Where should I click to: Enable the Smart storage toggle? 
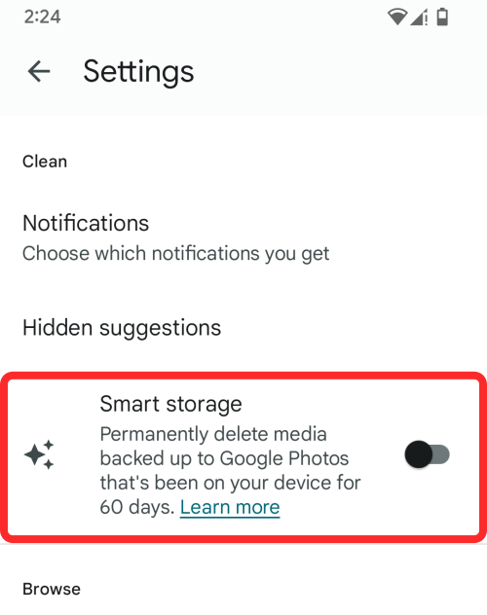pyautogui.click(x=427, y=454)
